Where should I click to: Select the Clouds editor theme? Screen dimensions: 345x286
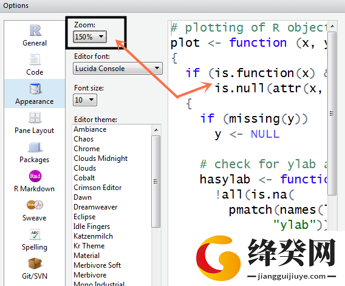(x=84, y=168)
